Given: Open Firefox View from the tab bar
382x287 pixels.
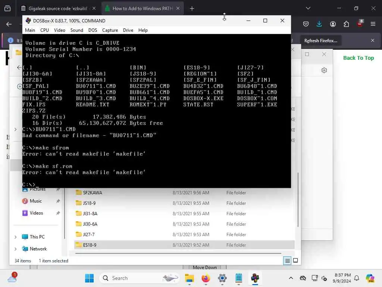Looking at the screenshot, I should [x=7, y=9].
